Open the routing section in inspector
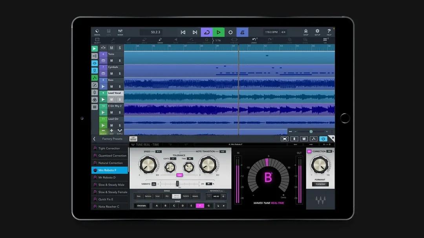 (95, 56)
